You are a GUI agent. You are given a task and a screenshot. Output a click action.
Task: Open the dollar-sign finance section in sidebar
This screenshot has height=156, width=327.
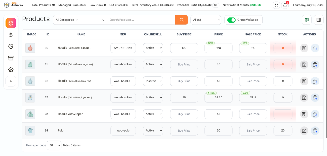[x=11, y=35]
